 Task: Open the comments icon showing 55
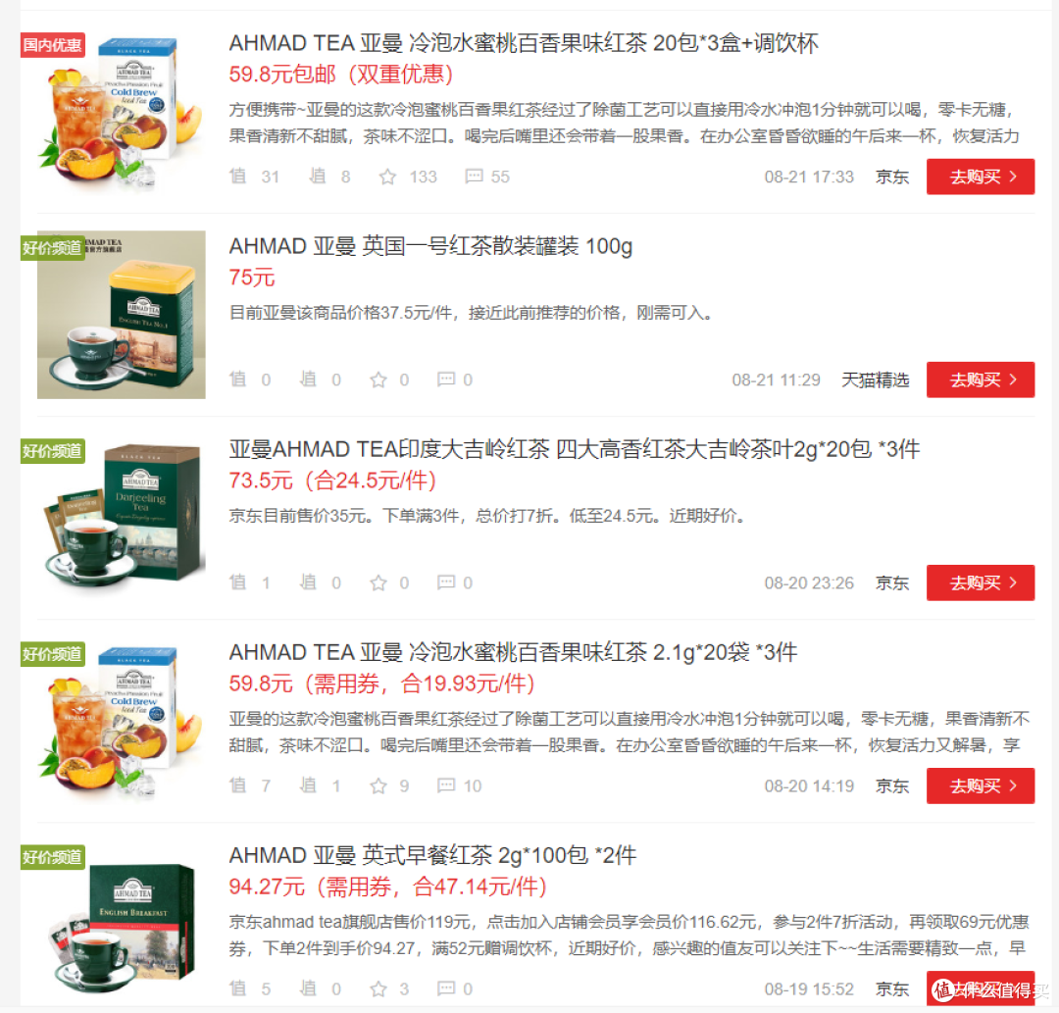pyautogui.click(x=475, y=177)
